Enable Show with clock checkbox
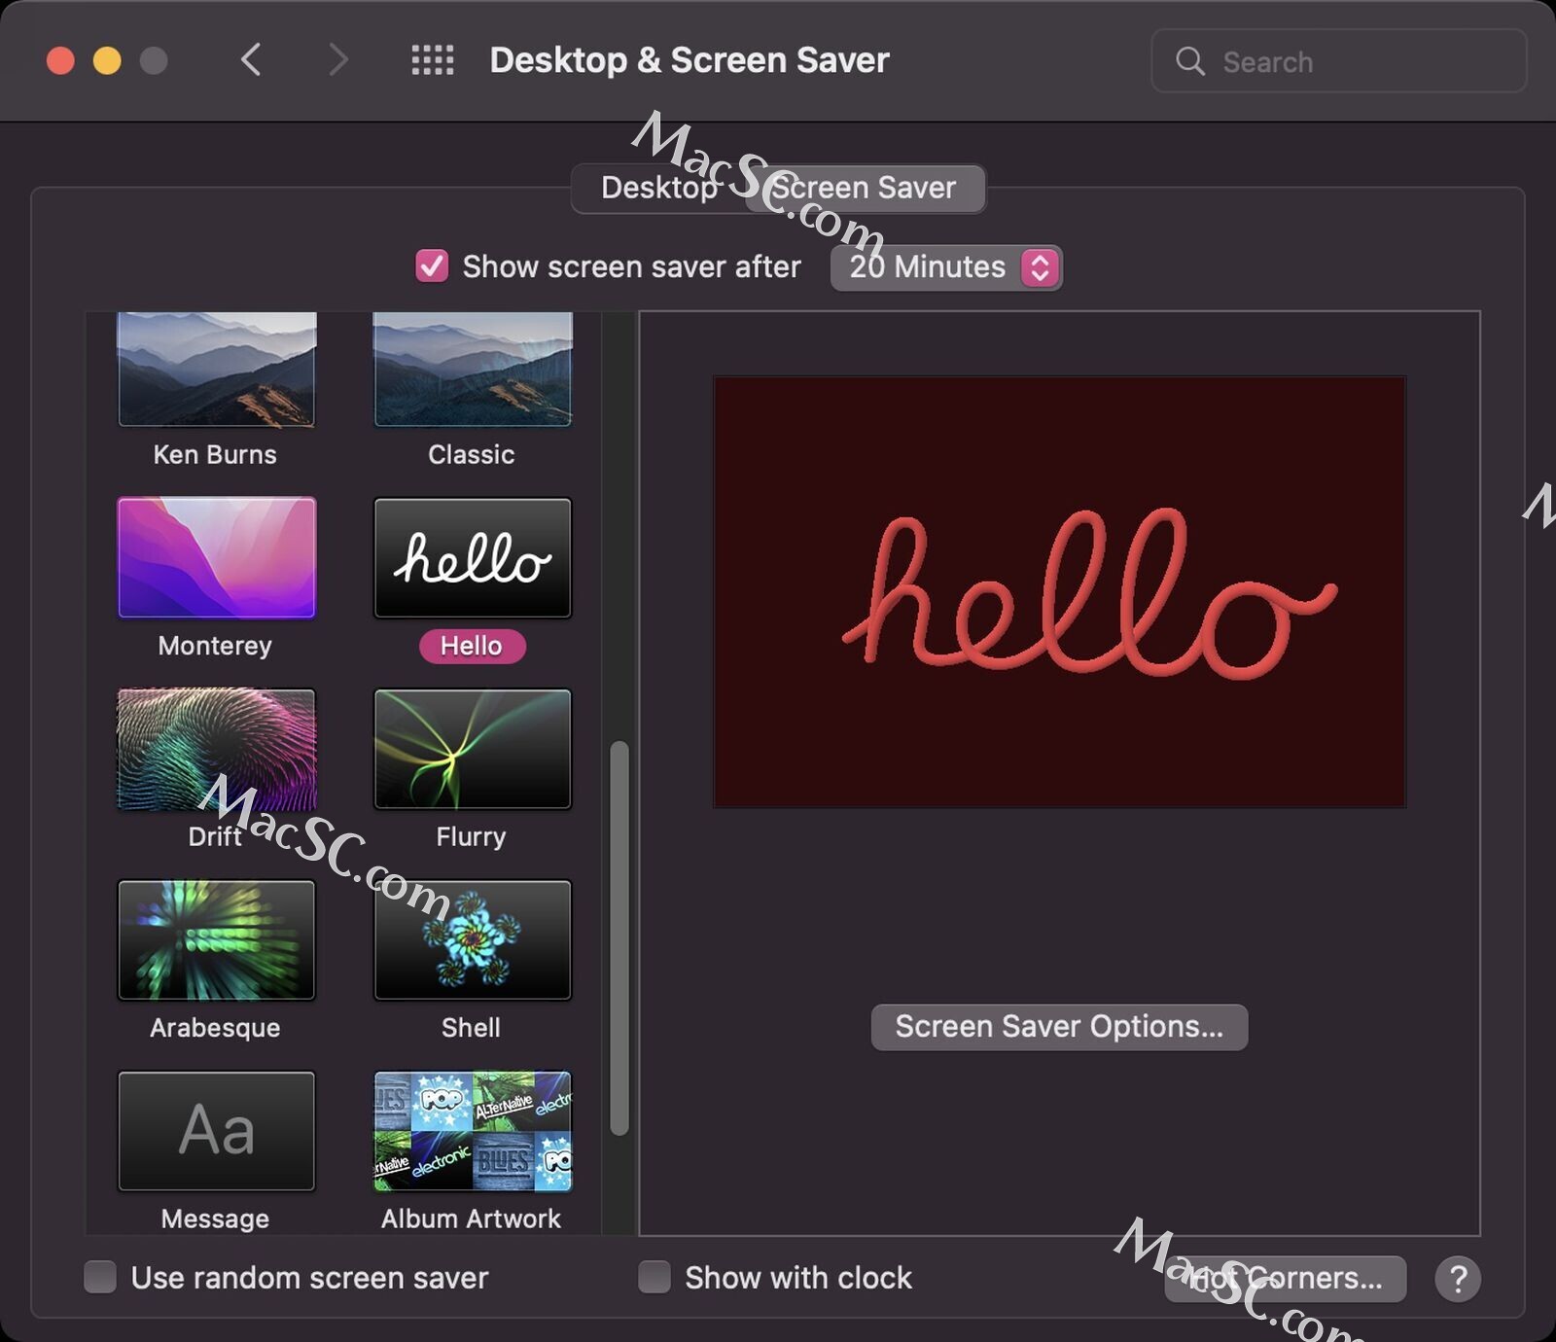This screenshot has width=1556, height=1342. click(x=654, y=1277)
